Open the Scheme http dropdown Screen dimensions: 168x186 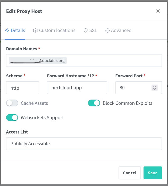pos(22,88)
